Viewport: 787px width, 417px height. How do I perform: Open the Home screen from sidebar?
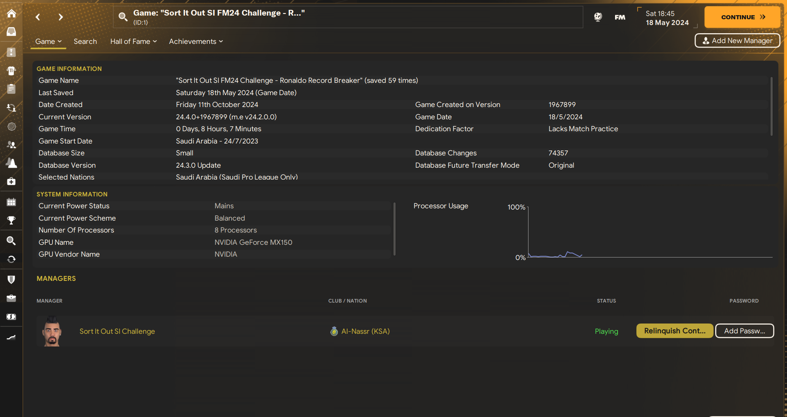point(11,14)
